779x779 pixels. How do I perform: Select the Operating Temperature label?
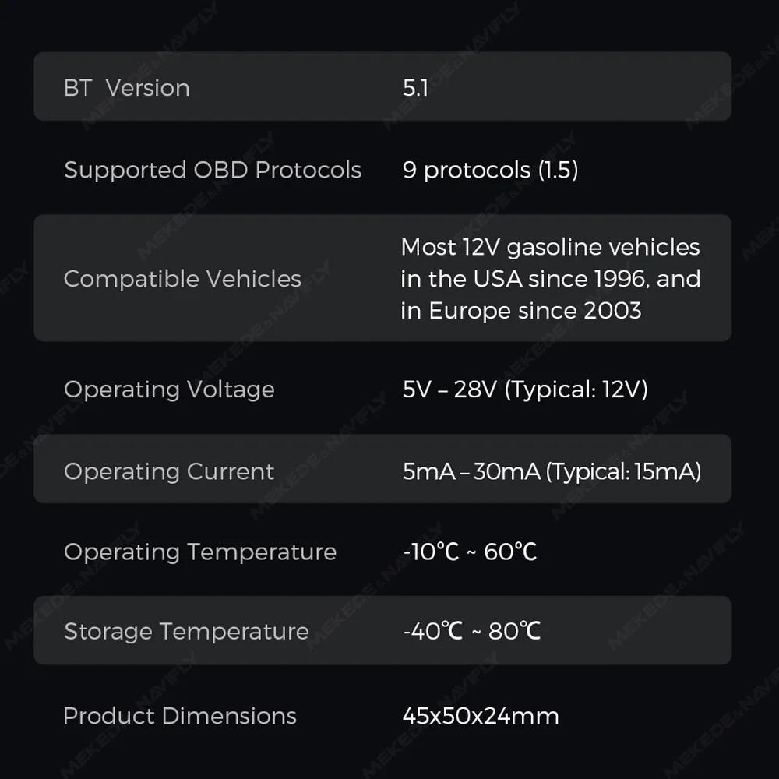[x=200, y=552]
